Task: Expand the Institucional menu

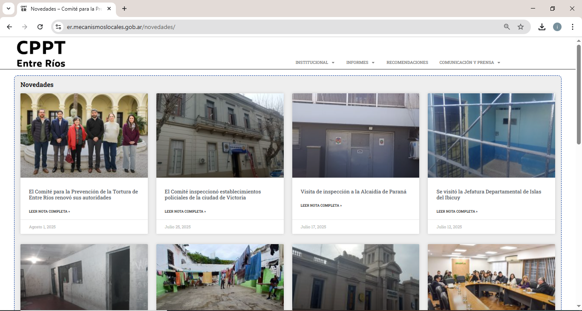Action: click(x=315, y=63)
